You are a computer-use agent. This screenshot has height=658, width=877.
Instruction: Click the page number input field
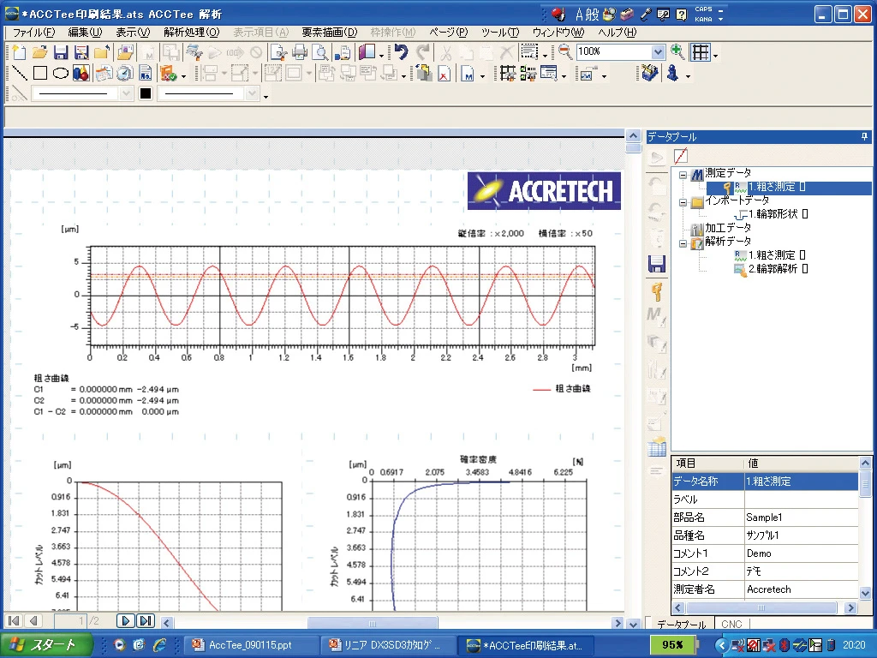coord(71,620)
